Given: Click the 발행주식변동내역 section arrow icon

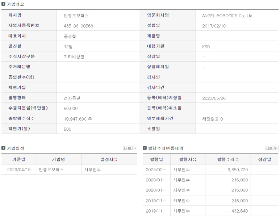Looking at the screenshot, I should [x=145, y=148].
